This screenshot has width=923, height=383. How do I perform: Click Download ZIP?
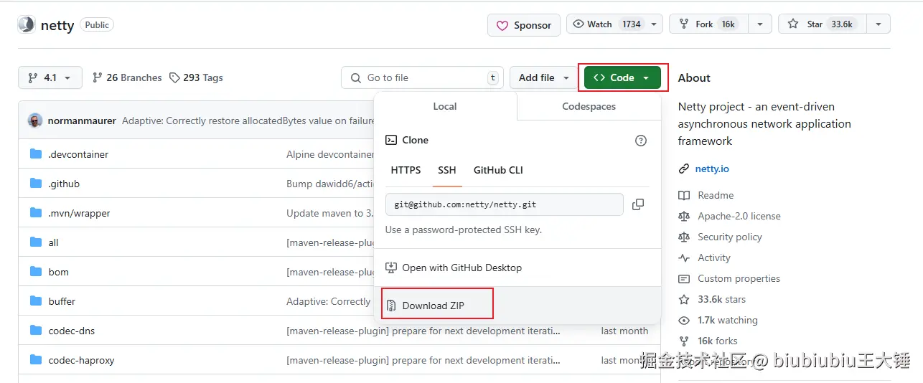[433, 306]
